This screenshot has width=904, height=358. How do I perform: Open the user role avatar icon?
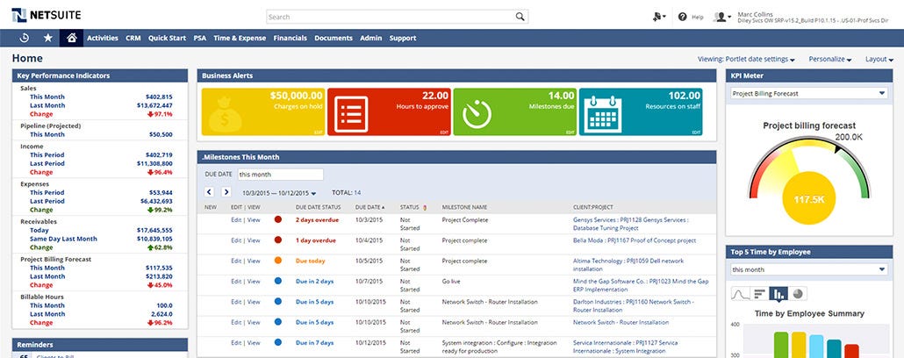pyautogui.click(x=721, y=17)
